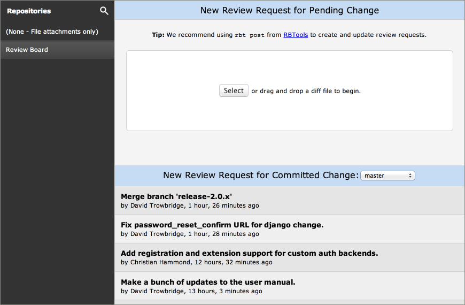
Task: Choose commit 'Add registration and extension support' entry
Action: point(290,257)
